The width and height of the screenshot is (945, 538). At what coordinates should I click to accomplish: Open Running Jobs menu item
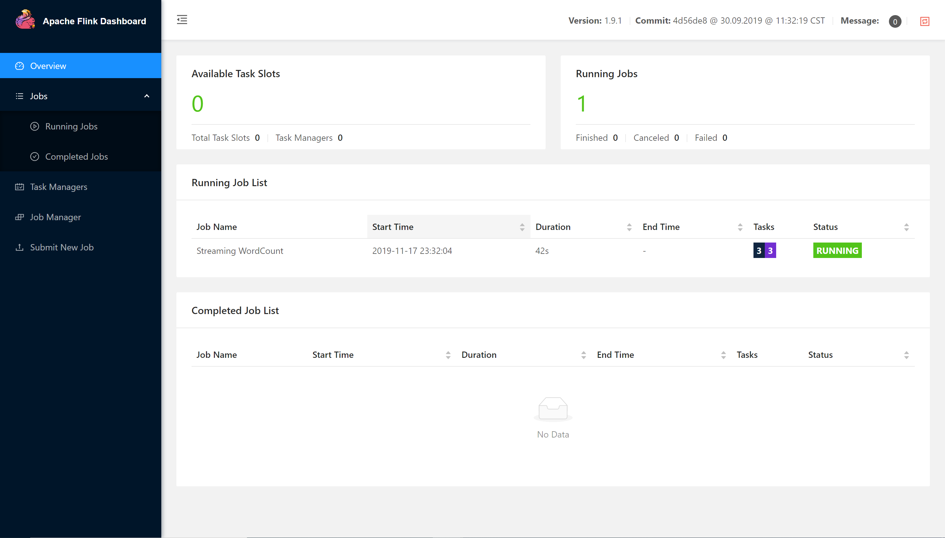(x=71, y=126)
